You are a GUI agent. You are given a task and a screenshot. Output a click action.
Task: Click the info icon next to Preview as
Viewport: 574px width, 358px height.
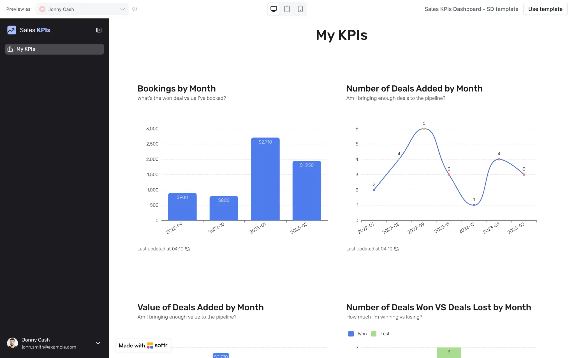135,9
